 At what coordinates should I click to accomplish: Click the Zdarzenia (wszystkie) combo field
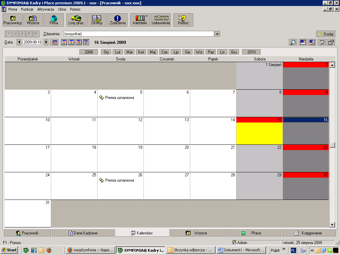(139, 34)
